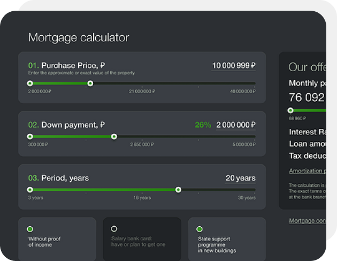Click the green '26%' down payment percentage
Image resolution: width=337 pixels, height=261 pixels.
click(x=203, y=125)
